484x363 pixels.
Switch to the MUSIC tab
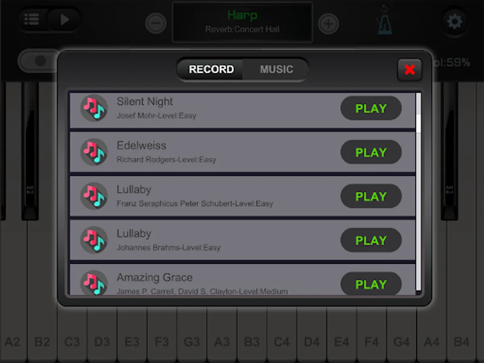276,69
